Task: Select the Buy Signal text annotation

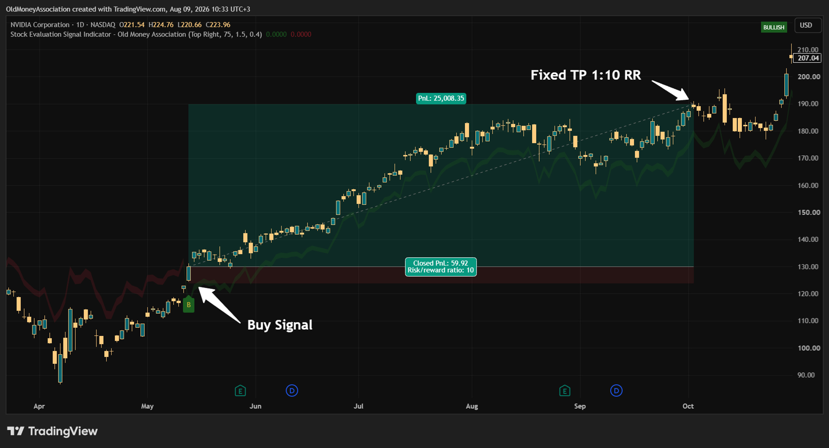Action: click(280, 325)
